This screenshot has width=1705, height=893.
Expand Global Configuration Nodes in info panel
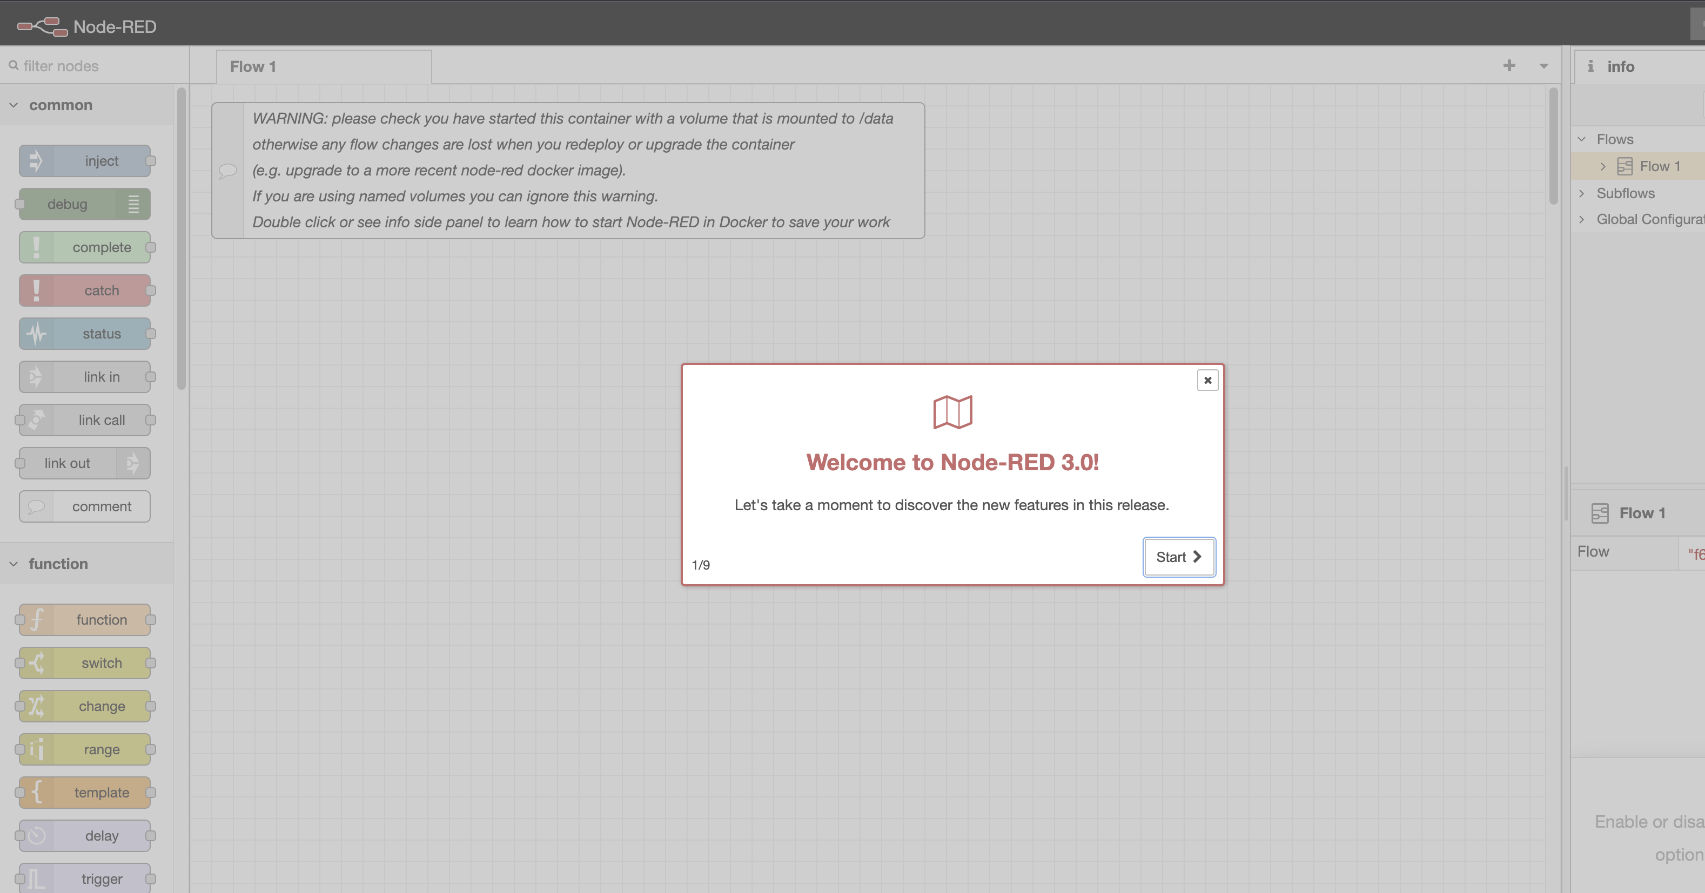[1582, 220]
